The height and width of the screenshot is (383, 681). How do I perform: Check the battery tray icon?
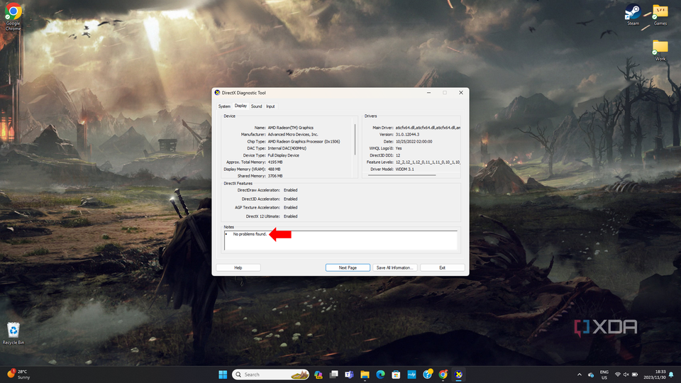coord(634,374)
